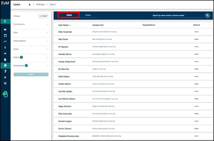
Task: Open the question mark help icon
Action: click(x=5, y=71)
